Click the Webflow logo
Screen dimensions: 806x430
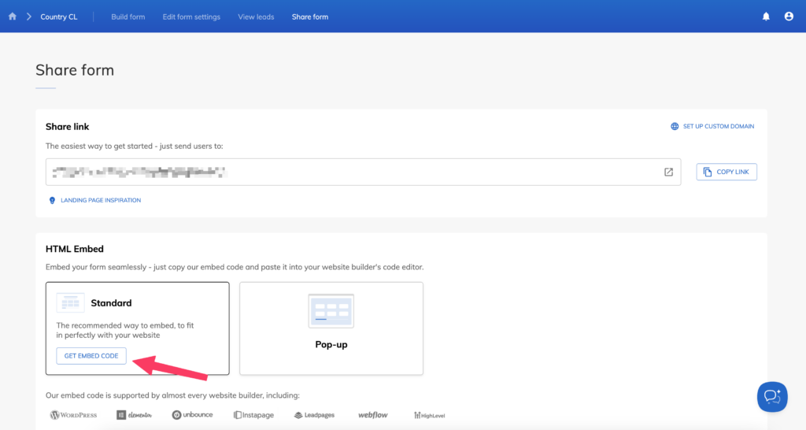tap(375, 415)
